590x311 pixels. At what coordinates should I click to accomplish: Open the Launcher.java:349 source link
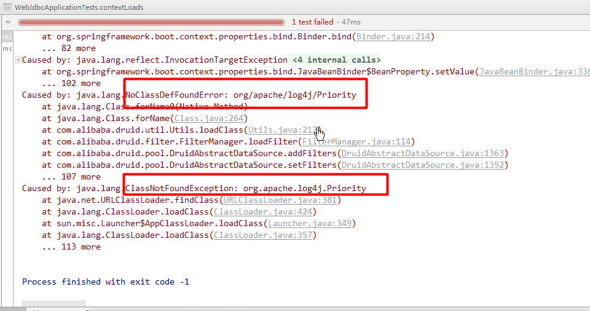pyautogui.click(x=309, y=224)
